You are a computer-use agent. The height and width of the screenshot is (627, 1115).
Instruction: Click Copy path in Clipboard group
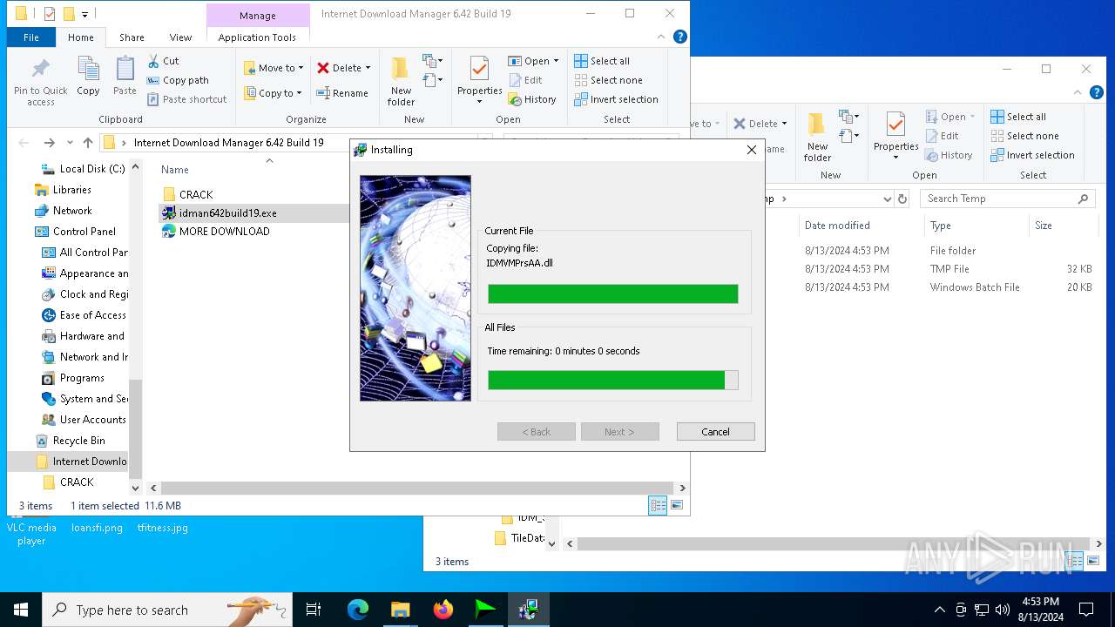click(x=178, y=80)
